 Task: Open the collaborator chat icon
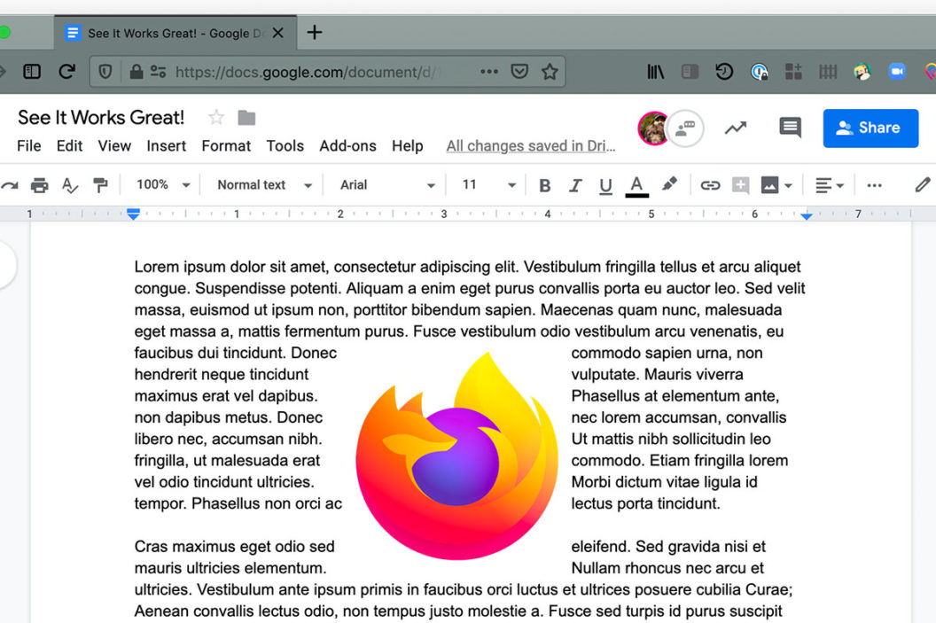click(x=685, y=128)
